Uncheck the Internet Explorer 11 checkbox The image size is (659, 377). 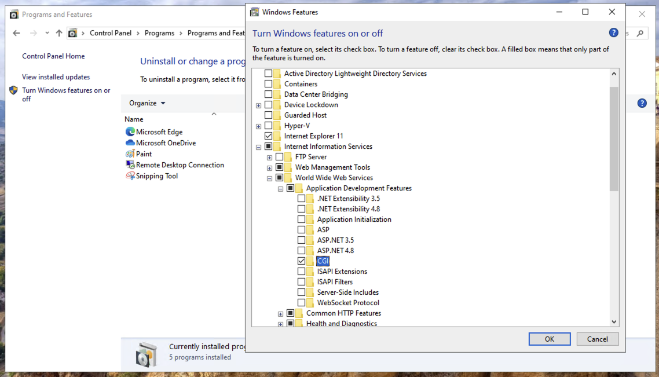(268, 136)
